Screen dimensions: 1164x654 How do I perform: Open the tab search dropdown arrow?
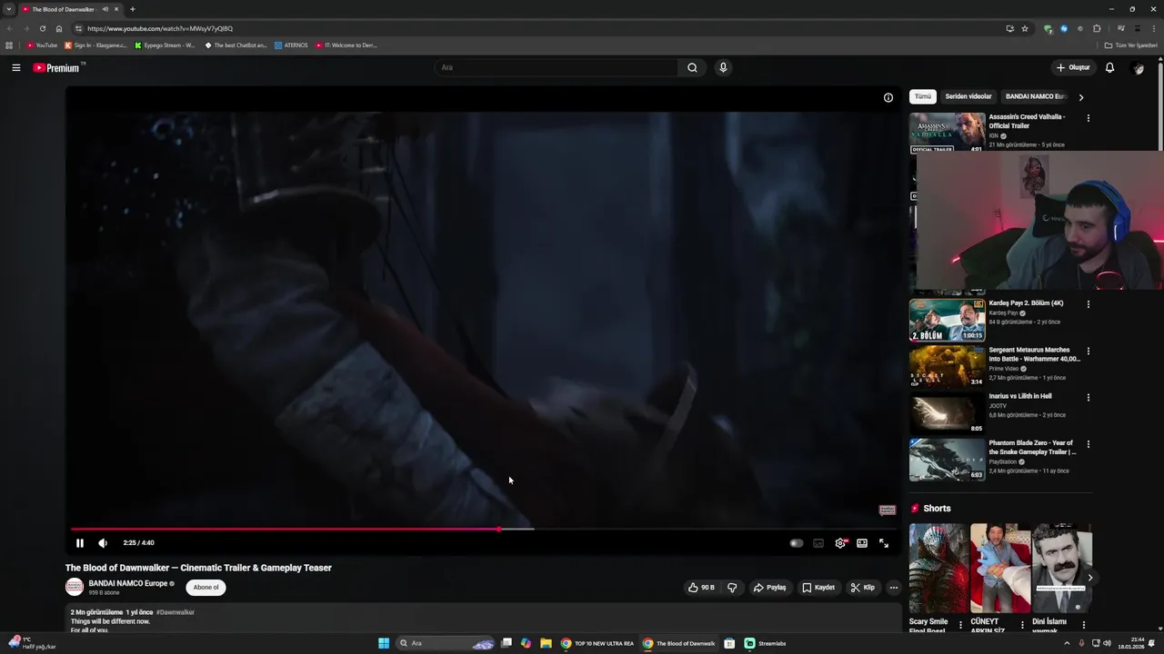(8, 9)
